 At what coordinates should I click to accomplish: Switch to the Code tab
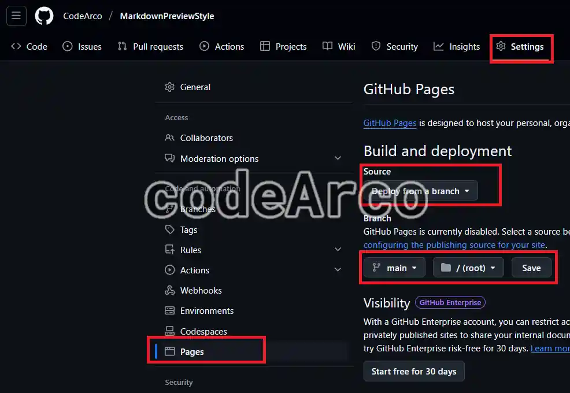(x=29, y=47)
